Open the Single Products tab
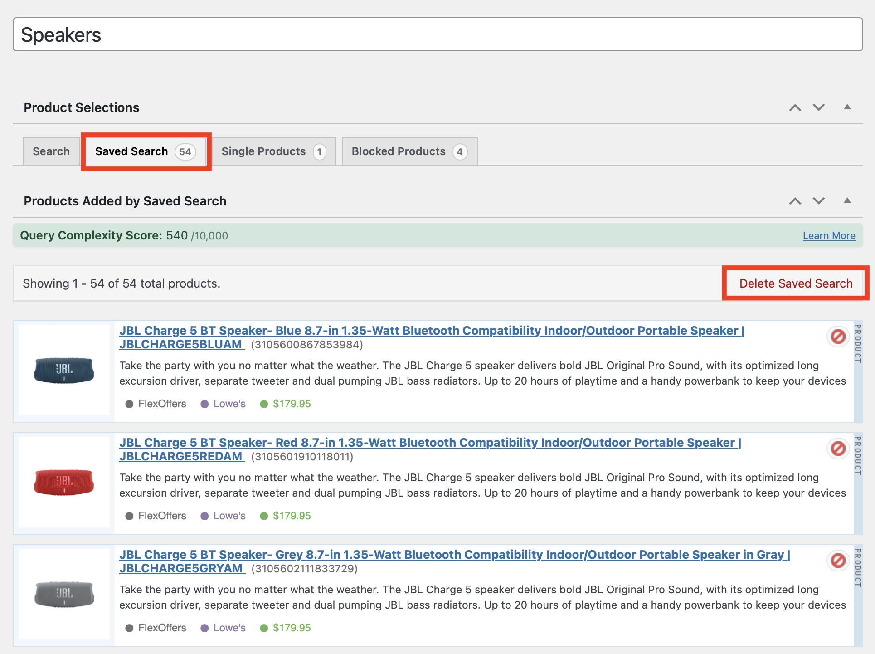The height and width of the screenshot is (654, 875). pos(274,151)
